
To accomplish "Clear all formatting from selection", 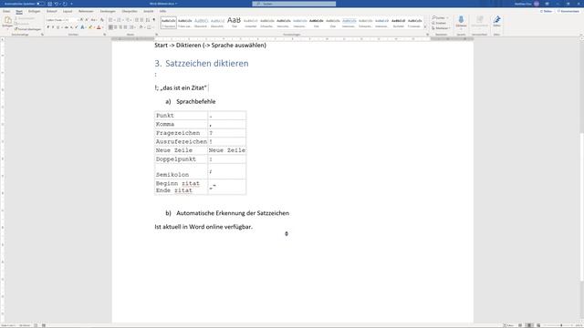I will pyautogui.click(x=101, y=20).
